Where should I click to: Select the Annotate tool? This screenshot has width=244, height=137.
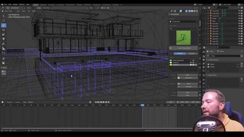3,44
